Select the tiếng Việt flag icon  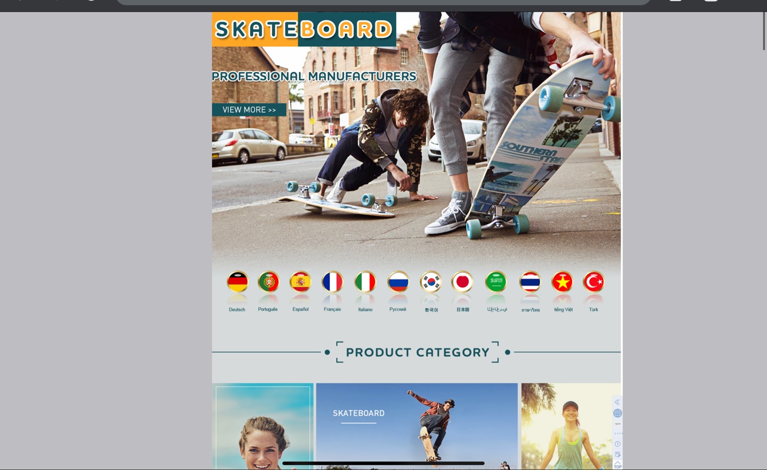pyautogui.click(x=562, y=282)
